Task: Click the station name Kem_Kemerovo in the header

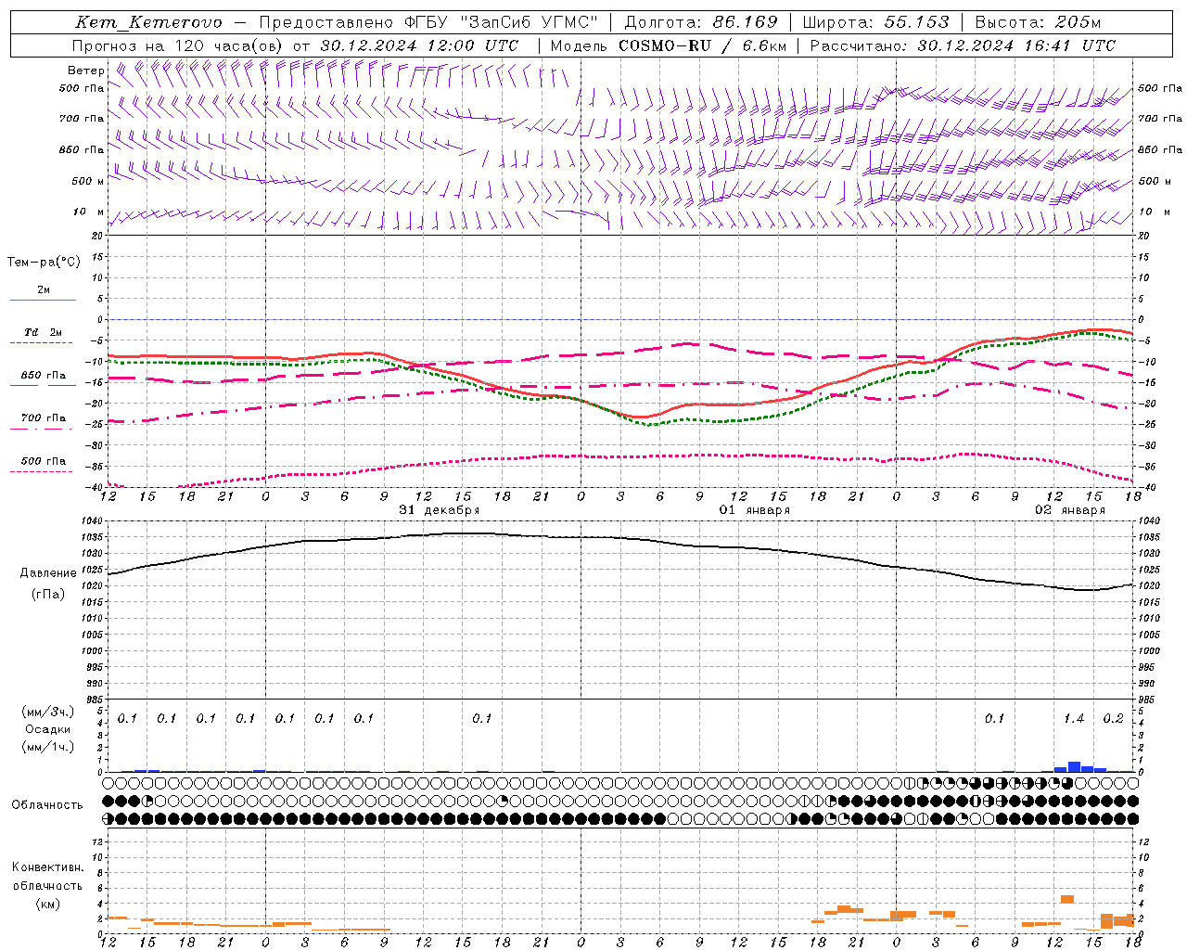Action: pyautogui.click(x=148, y=22)
